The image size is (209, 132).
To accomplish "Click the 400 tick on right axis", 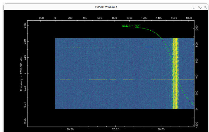I will 197,77.
